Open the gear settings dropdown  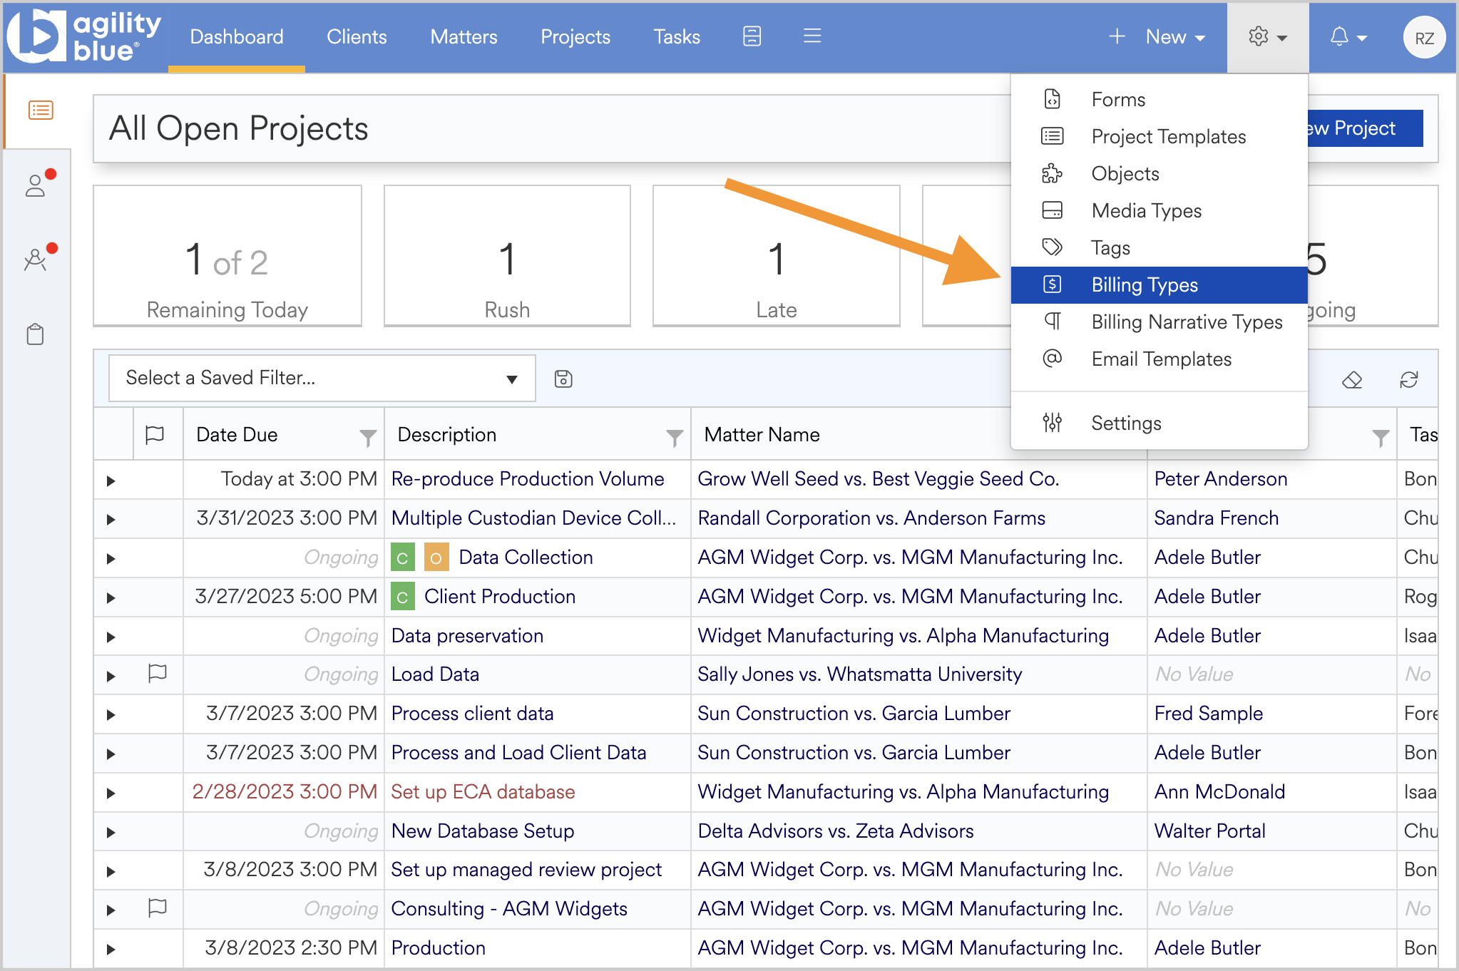[x=1267, y=36]
